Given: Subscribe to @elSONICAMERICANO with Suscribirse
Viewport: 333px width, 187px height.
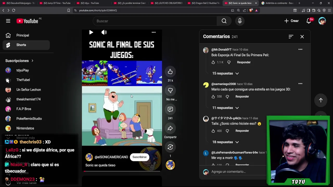Looking at the screenshot, I should point(139,157).
